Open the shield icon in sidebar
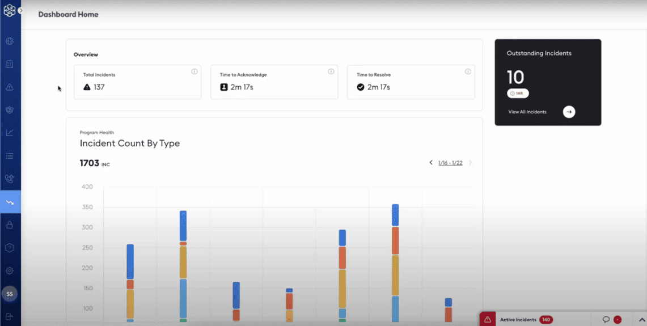The height and width of the screenshot is (326, 647). pos(10,110)
